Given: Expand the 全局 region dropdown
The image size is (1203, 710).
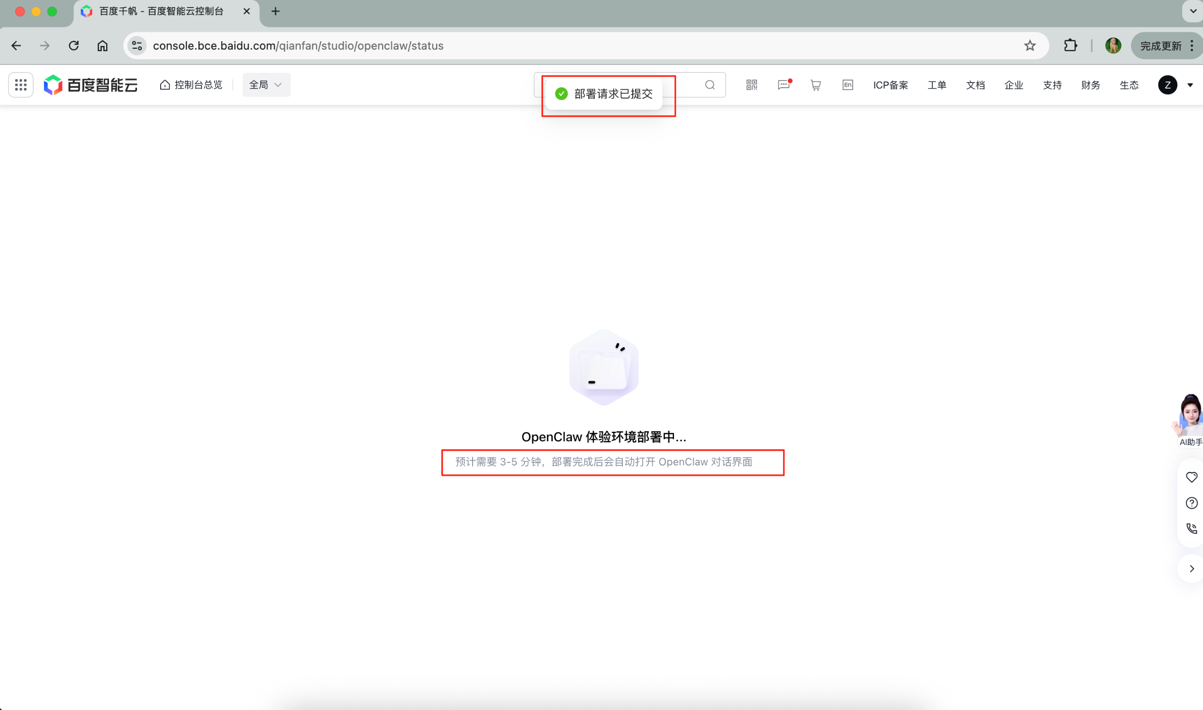Looking at the screenshot, I should coord(266,85).
